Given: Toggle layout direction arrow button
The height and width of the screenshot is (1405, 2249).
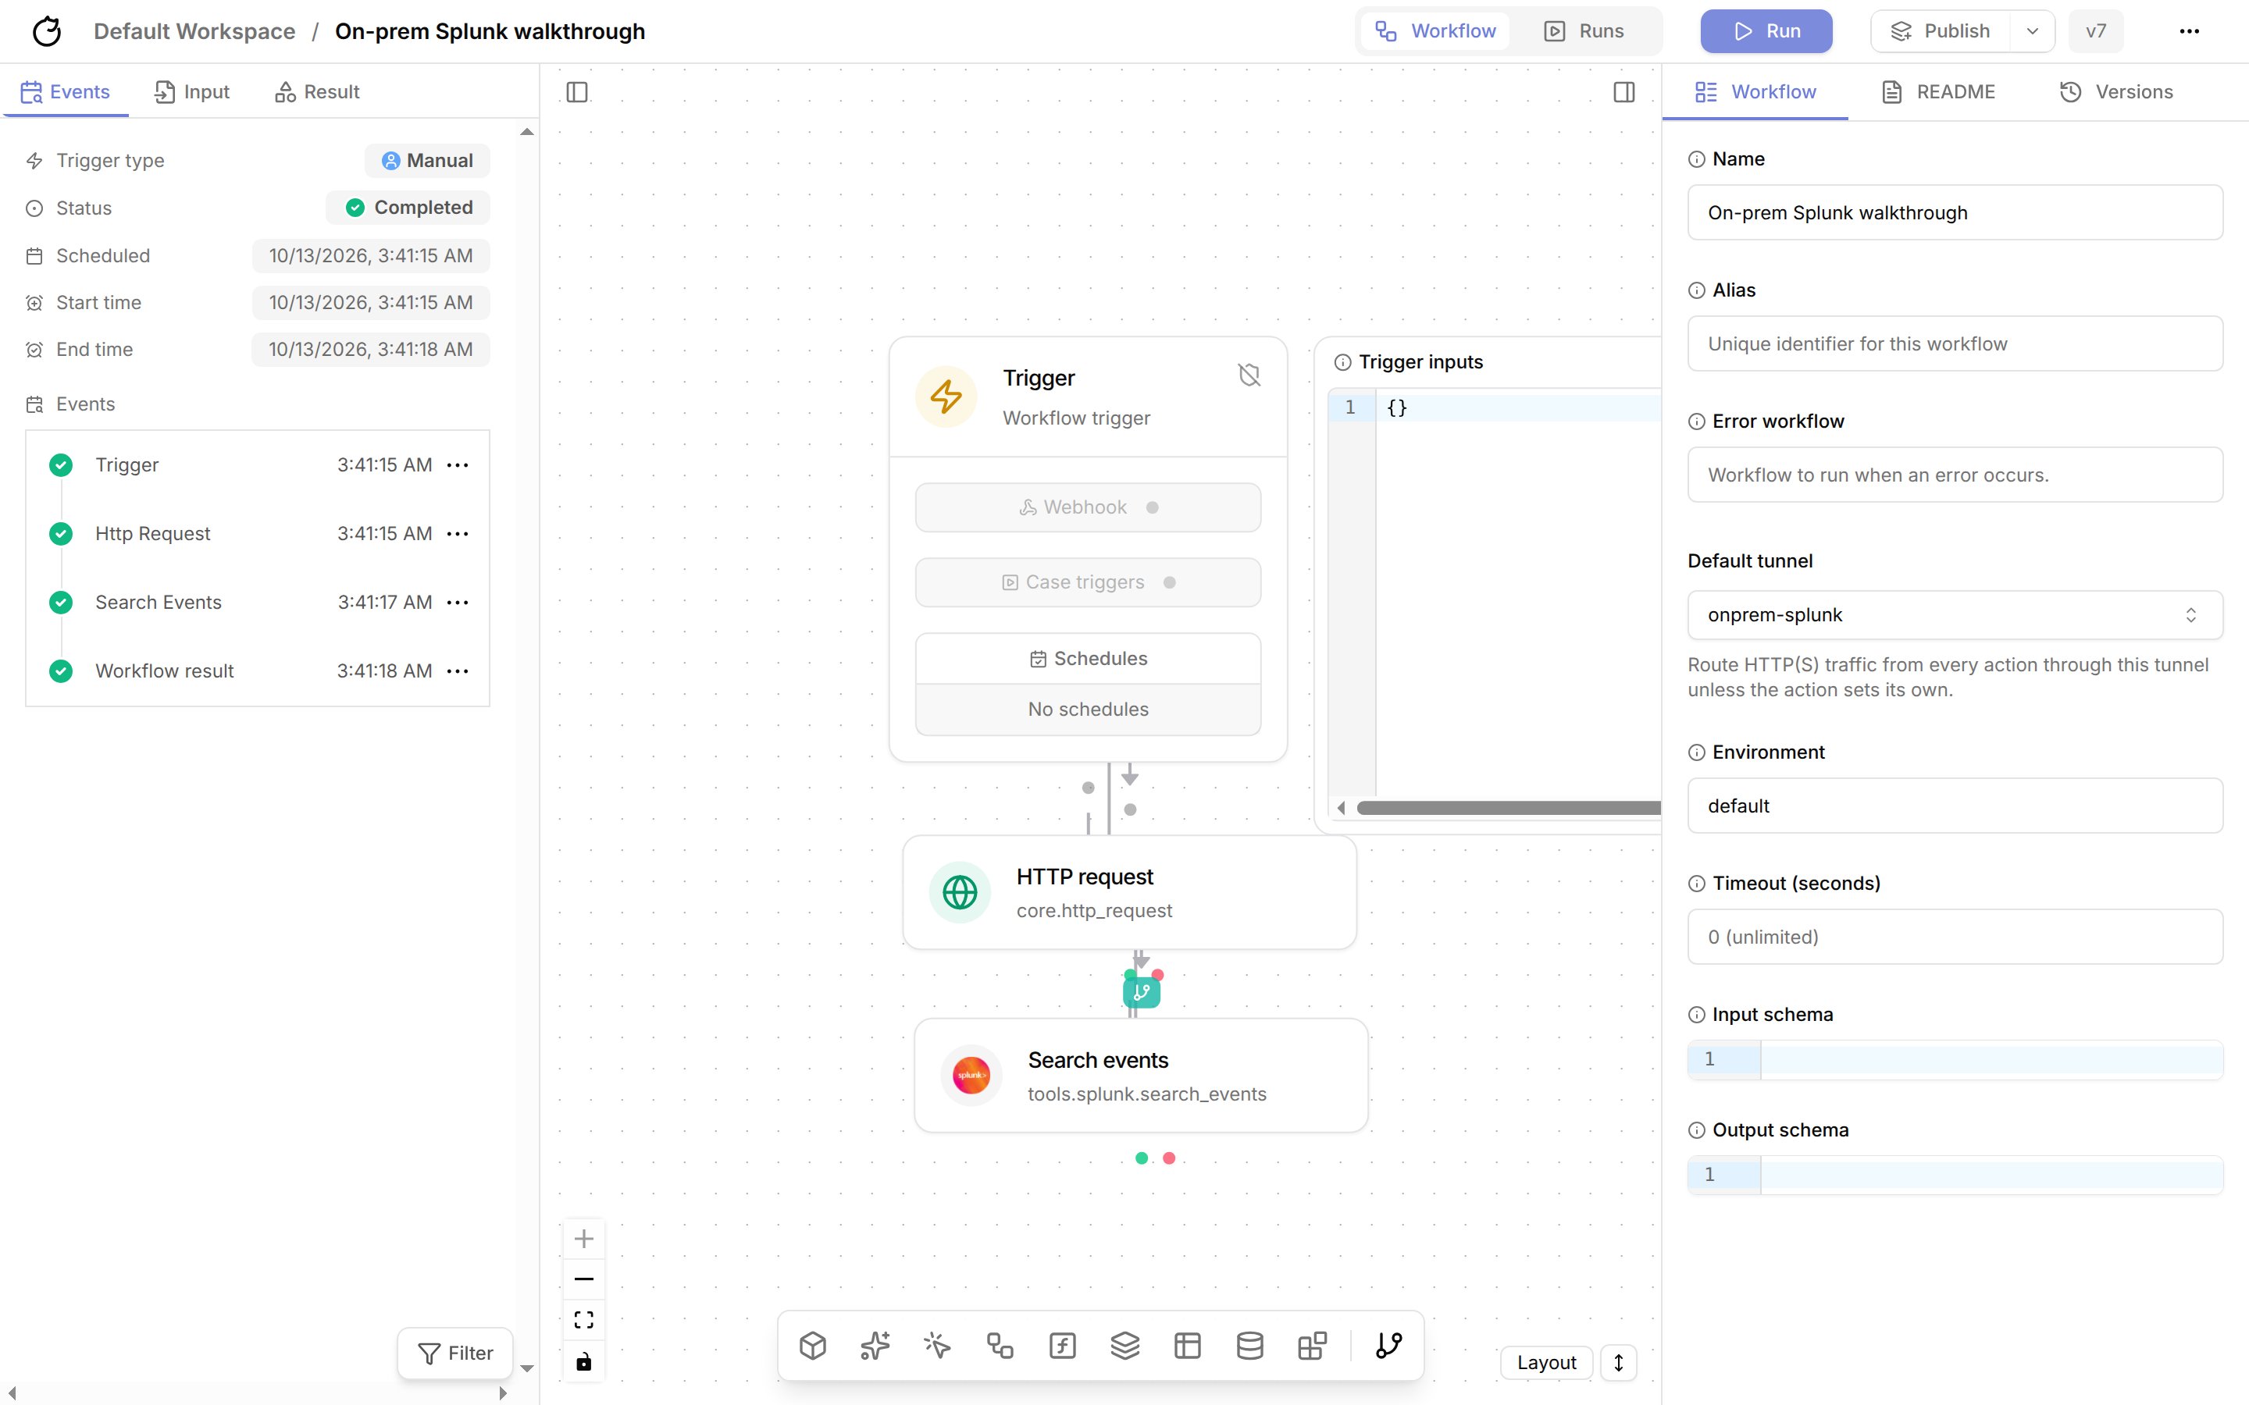Looking at the screenshot, I should tap(1618, 1362).
